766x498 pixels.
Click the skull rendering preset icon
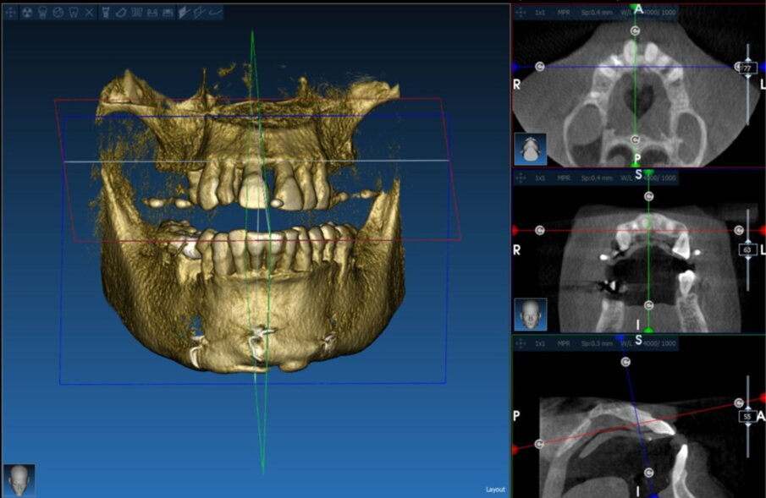[41, 13]
